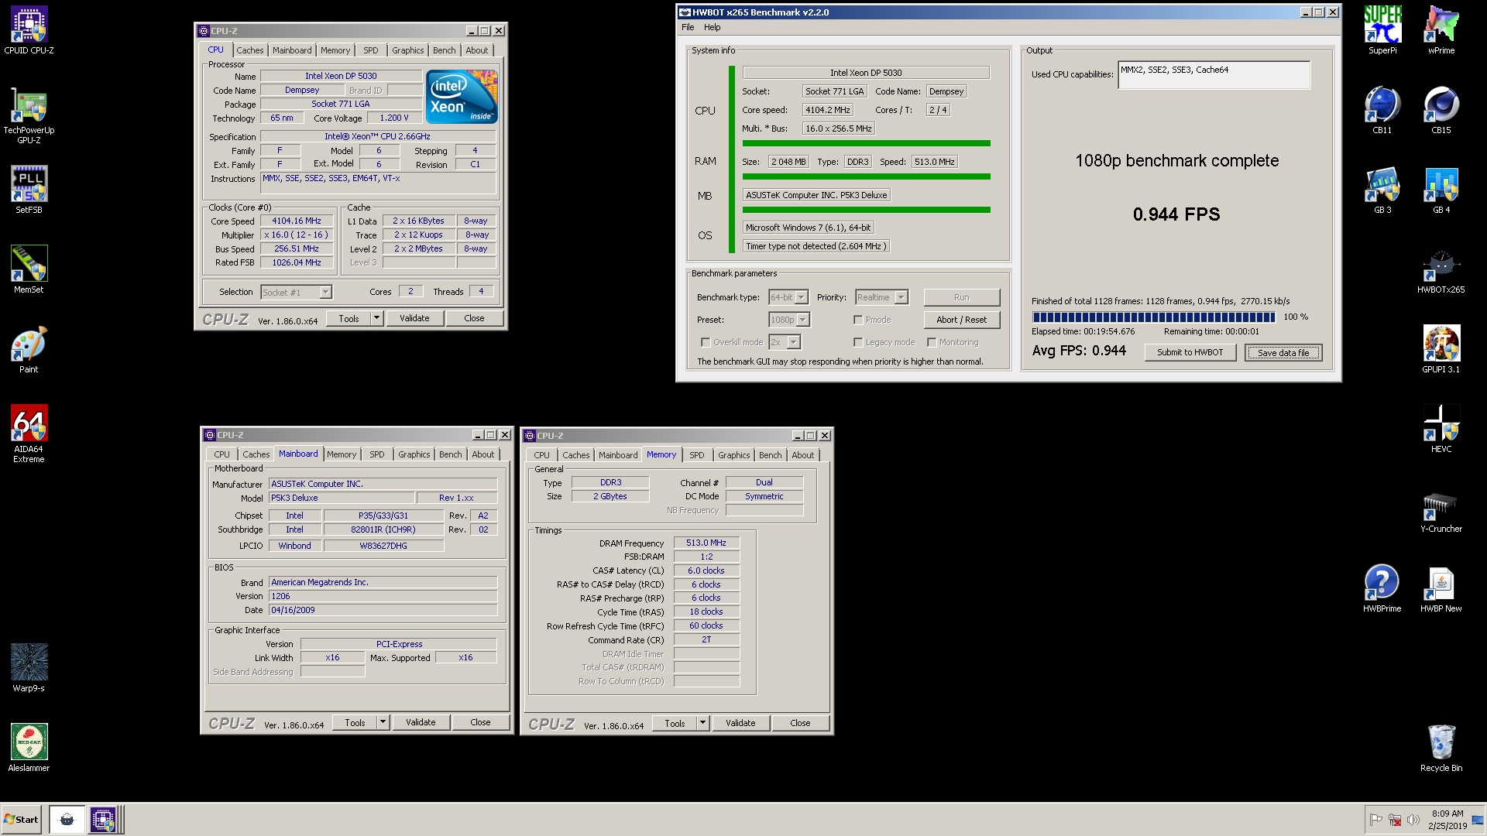The width and height of the screenshot is (1487, 836).
Task: Click Close in the Mainboard CPU-Z window
Action: coord(480,722)
